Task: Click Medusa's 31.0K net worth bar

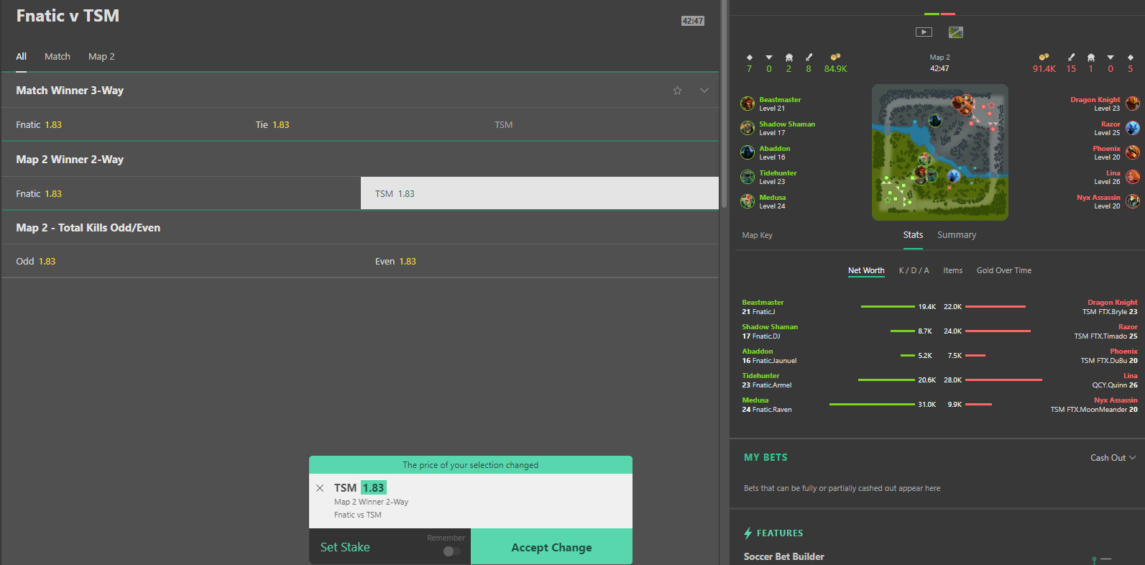Action: (x=872, y=405)
